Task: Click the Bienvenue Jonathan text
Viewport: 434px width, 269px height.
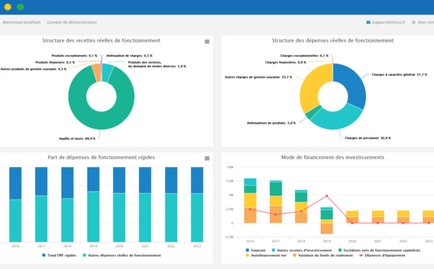Action: click(x=22, y=22)
